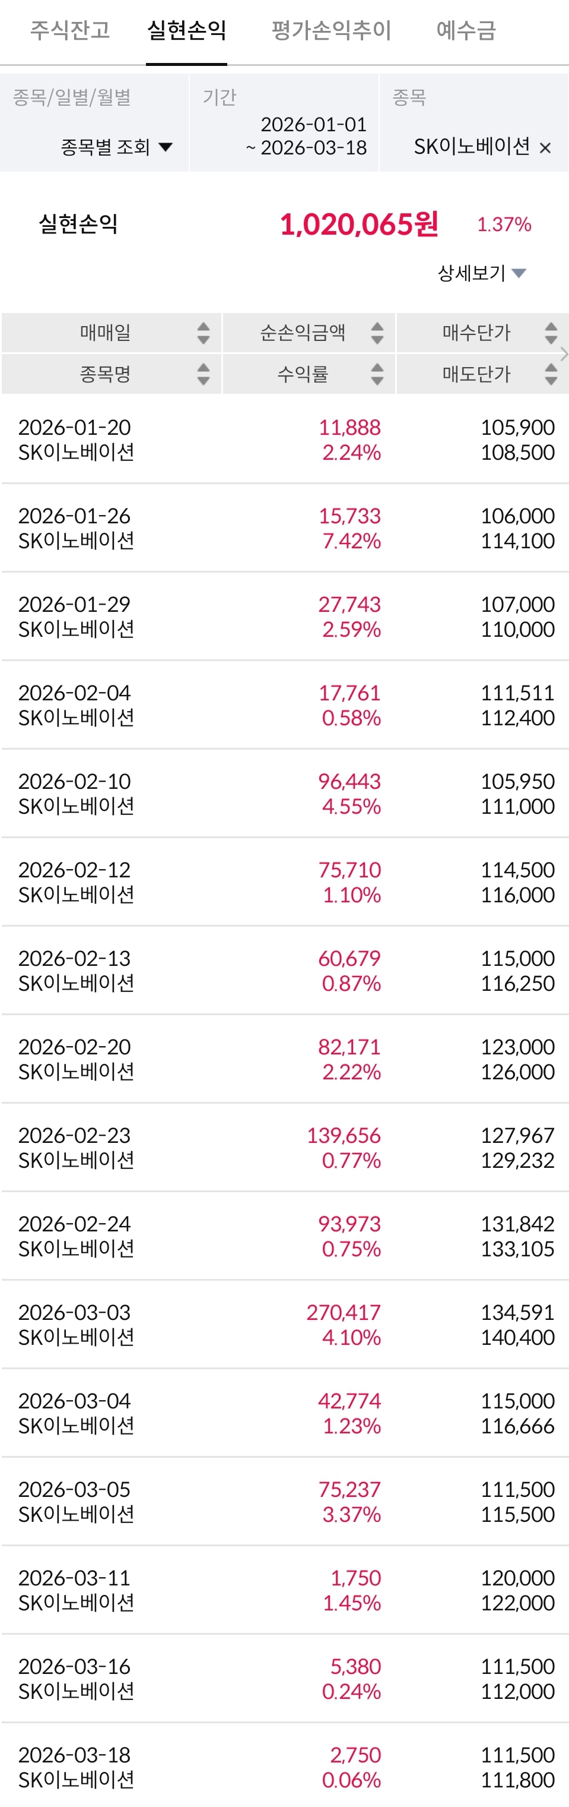569x1807 pixels.
Task: Tap the 2026-02-23 trade row
Action: tap(285, 1148)
